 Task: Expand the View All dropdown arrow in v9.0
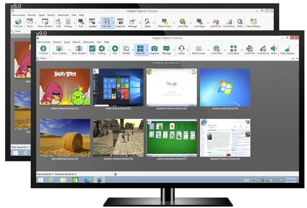[x=147, y=50]
